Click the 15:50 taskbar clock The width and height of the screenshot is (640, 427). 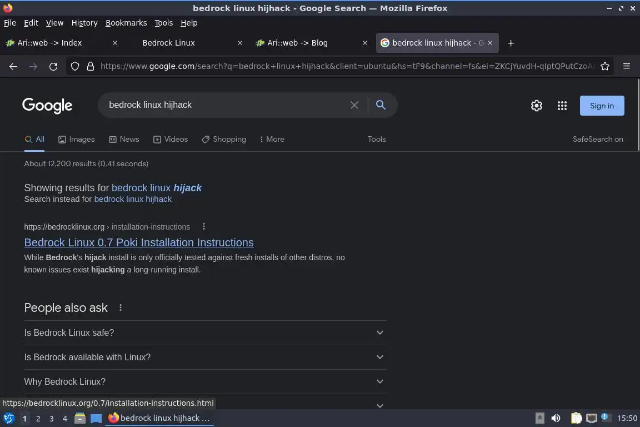point(627,418)
